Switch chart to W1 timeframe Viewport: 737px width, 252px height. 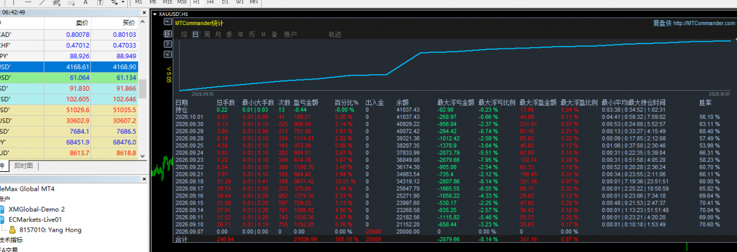coord(240,2)
